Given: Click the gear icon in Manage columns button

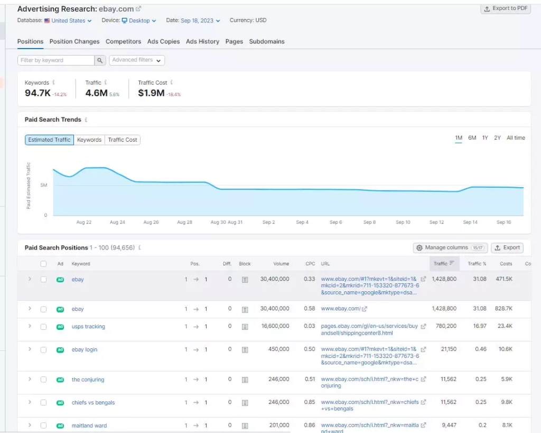Looking at the screenshot, I should coord(419,247).
